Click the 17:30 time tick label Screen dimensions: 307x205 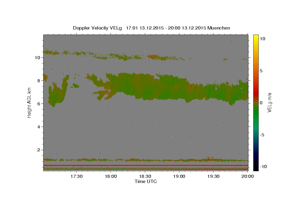pos(76,176)
